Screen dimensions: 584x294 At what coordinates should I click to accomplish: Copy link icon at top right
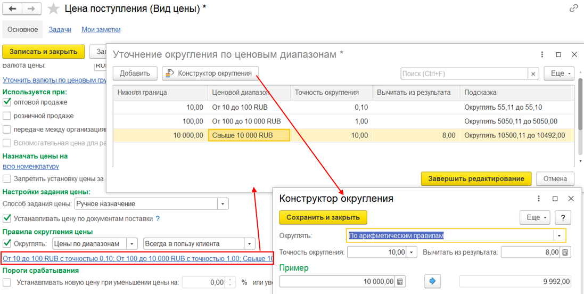coord(573,9)
